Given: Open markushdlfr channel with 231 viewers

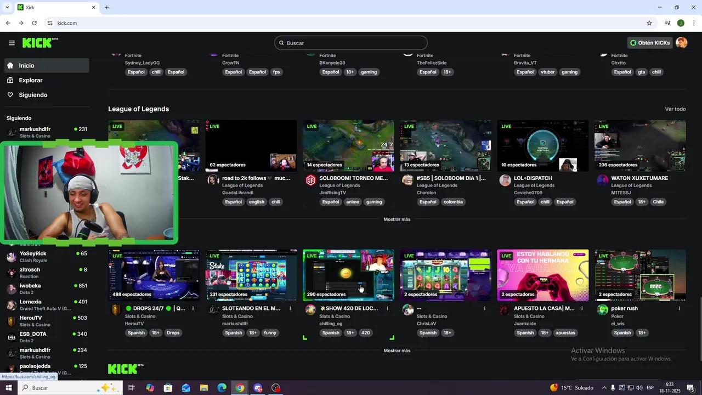Looking at the screenshot, I should tap(47, 132).
